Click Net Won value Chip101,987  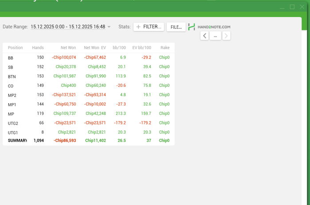65,76
